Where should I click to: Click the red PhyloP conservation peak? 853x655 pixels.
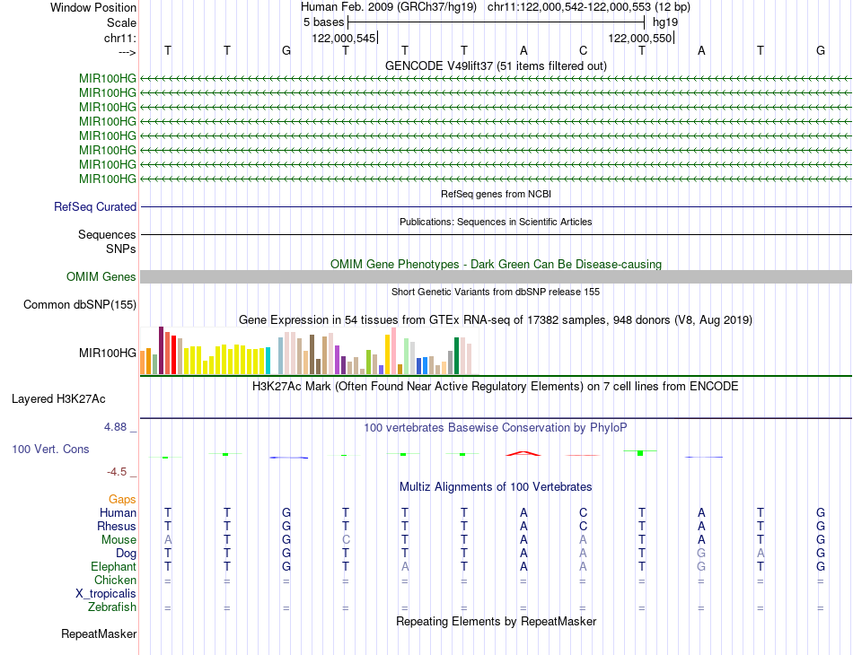click(x=523, y=453)
